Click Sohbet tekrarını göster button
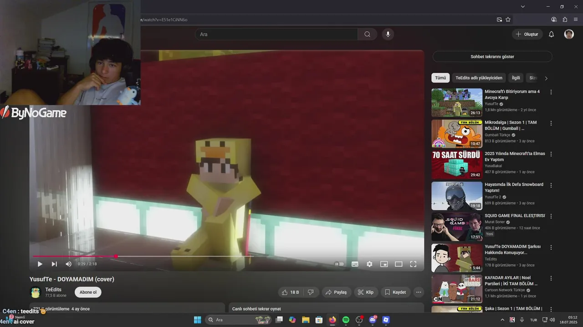The height and width of the screenshot is (327, 583). [492, 57]
